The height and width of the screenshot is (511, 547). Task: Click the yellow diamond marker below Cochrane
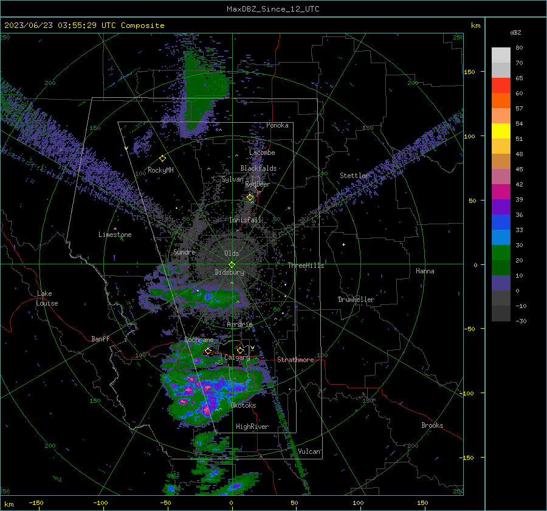coord(208,351)
